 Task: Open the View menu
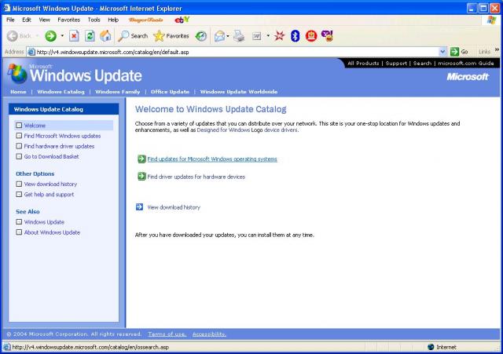pyautogui.click(x=44, y=20)
